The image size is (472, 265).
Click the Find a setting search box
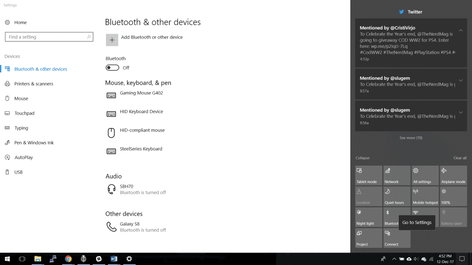pos(46,37)
